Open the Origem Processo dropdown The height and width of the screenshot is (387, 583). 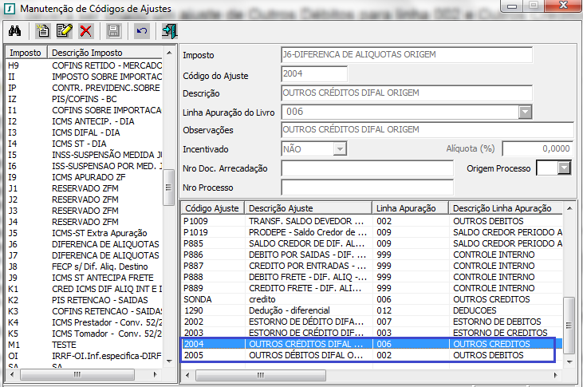pyautogui.click(x=565, y=168)
